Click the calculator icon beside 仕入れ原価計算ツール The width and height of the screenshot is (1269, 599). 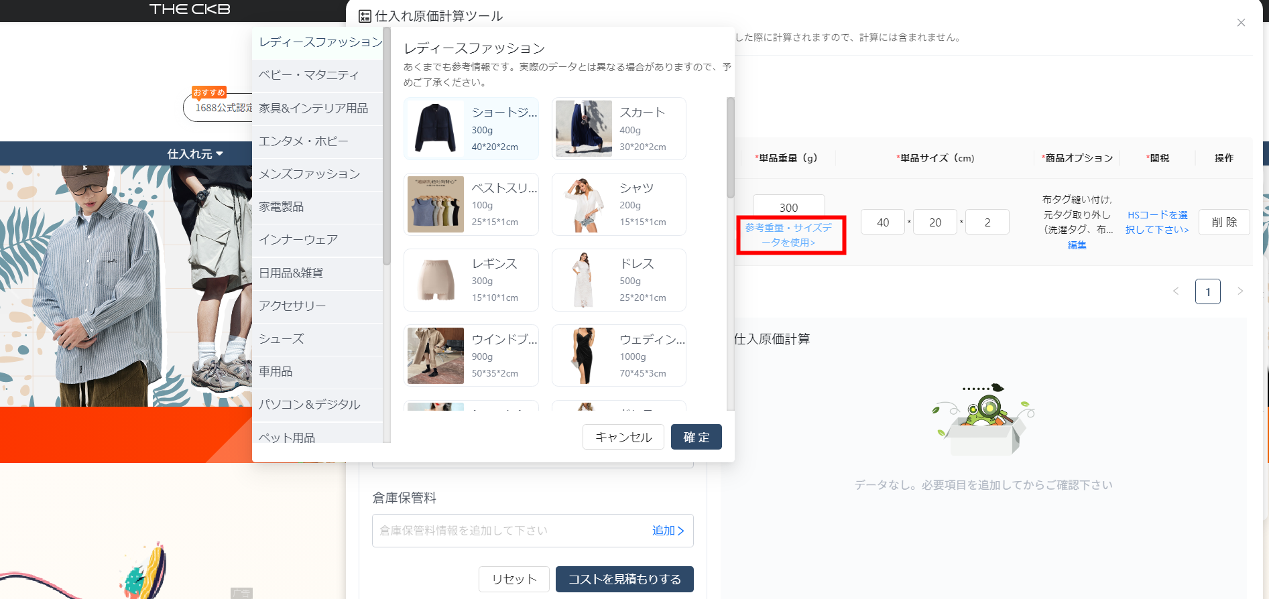click(x=365, y=16)
